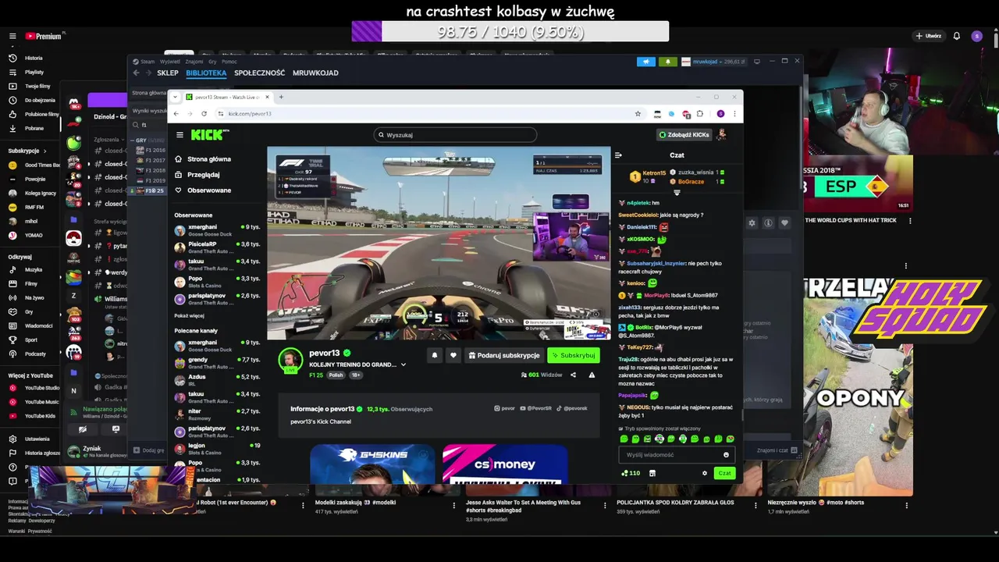Screen dimensions: 999x562
Task: Open Chrome profile avatar
Action: pyautogui.click(x=720, y=114)
